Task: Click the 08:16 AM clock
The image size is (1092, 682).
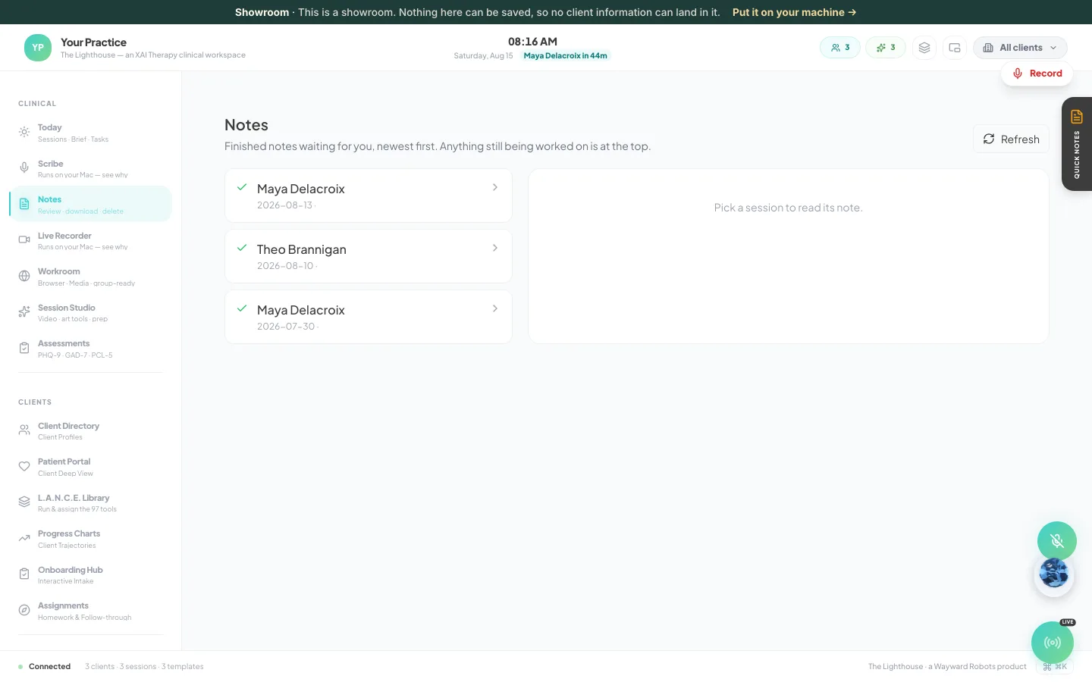Action: (x=532, y=42)
